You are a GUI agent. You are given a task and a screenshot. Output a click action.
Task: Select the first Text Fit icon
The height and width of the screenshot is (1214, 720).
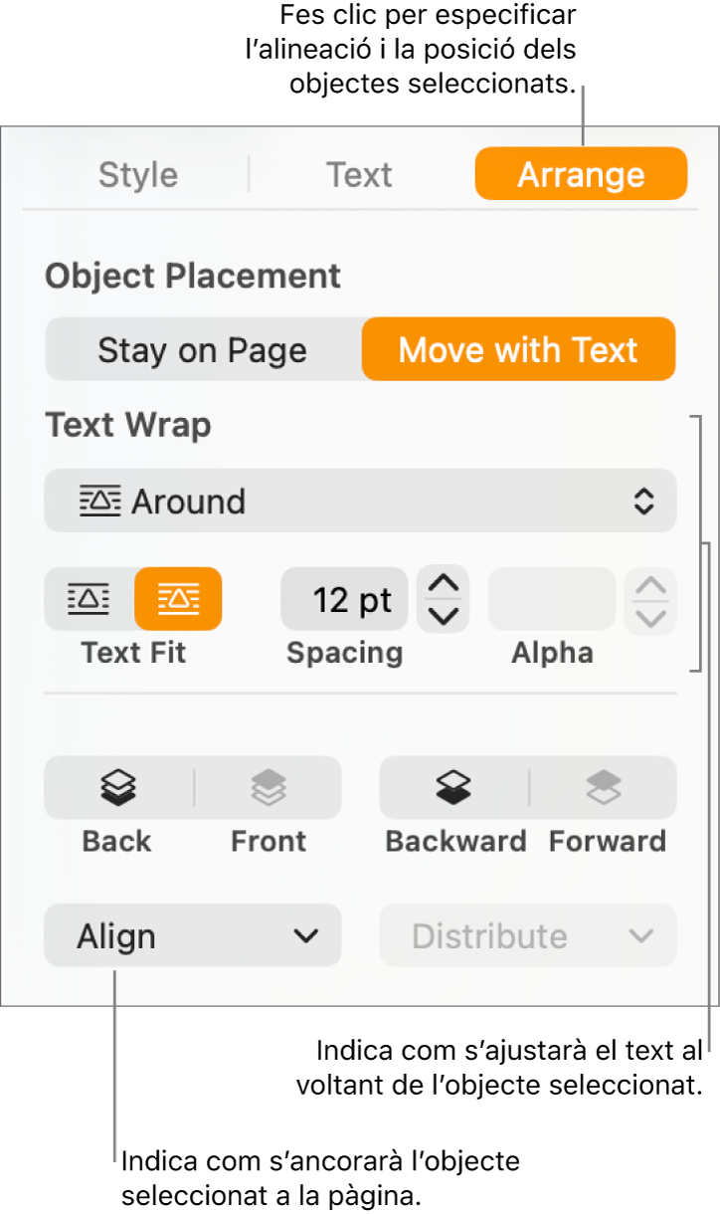coord(89,599)
